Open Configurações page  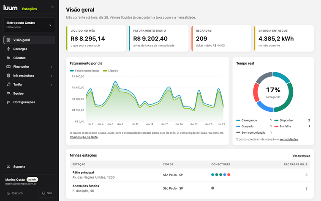pos(29,102)
